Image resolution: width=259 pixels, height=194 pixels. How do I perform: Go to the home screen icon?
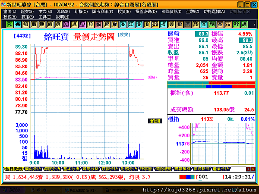18,25
